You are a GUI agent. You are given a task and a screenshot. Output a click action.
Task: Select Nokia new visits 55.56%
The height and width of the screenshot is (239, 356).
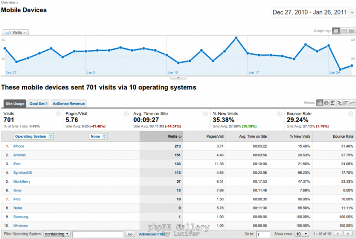pyautogui.click(x=304, y=208)
